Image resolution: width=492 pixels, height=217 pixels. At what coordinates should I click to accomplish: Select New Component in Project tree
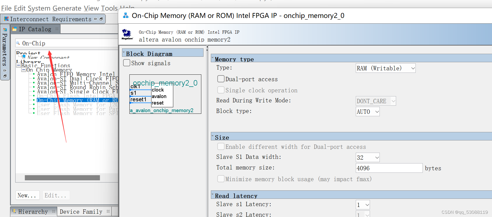pos(48,57)
